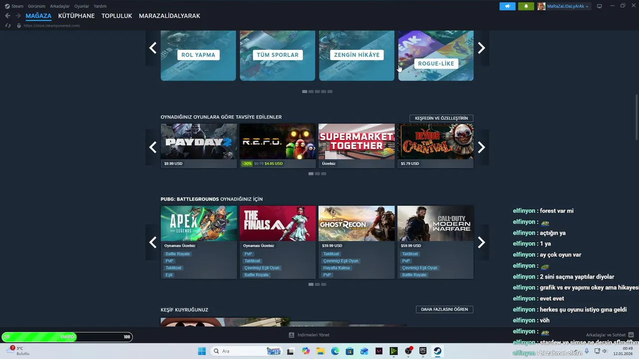Open the green notifications bell
639x359 pixels.
click(x=526, y=6)
